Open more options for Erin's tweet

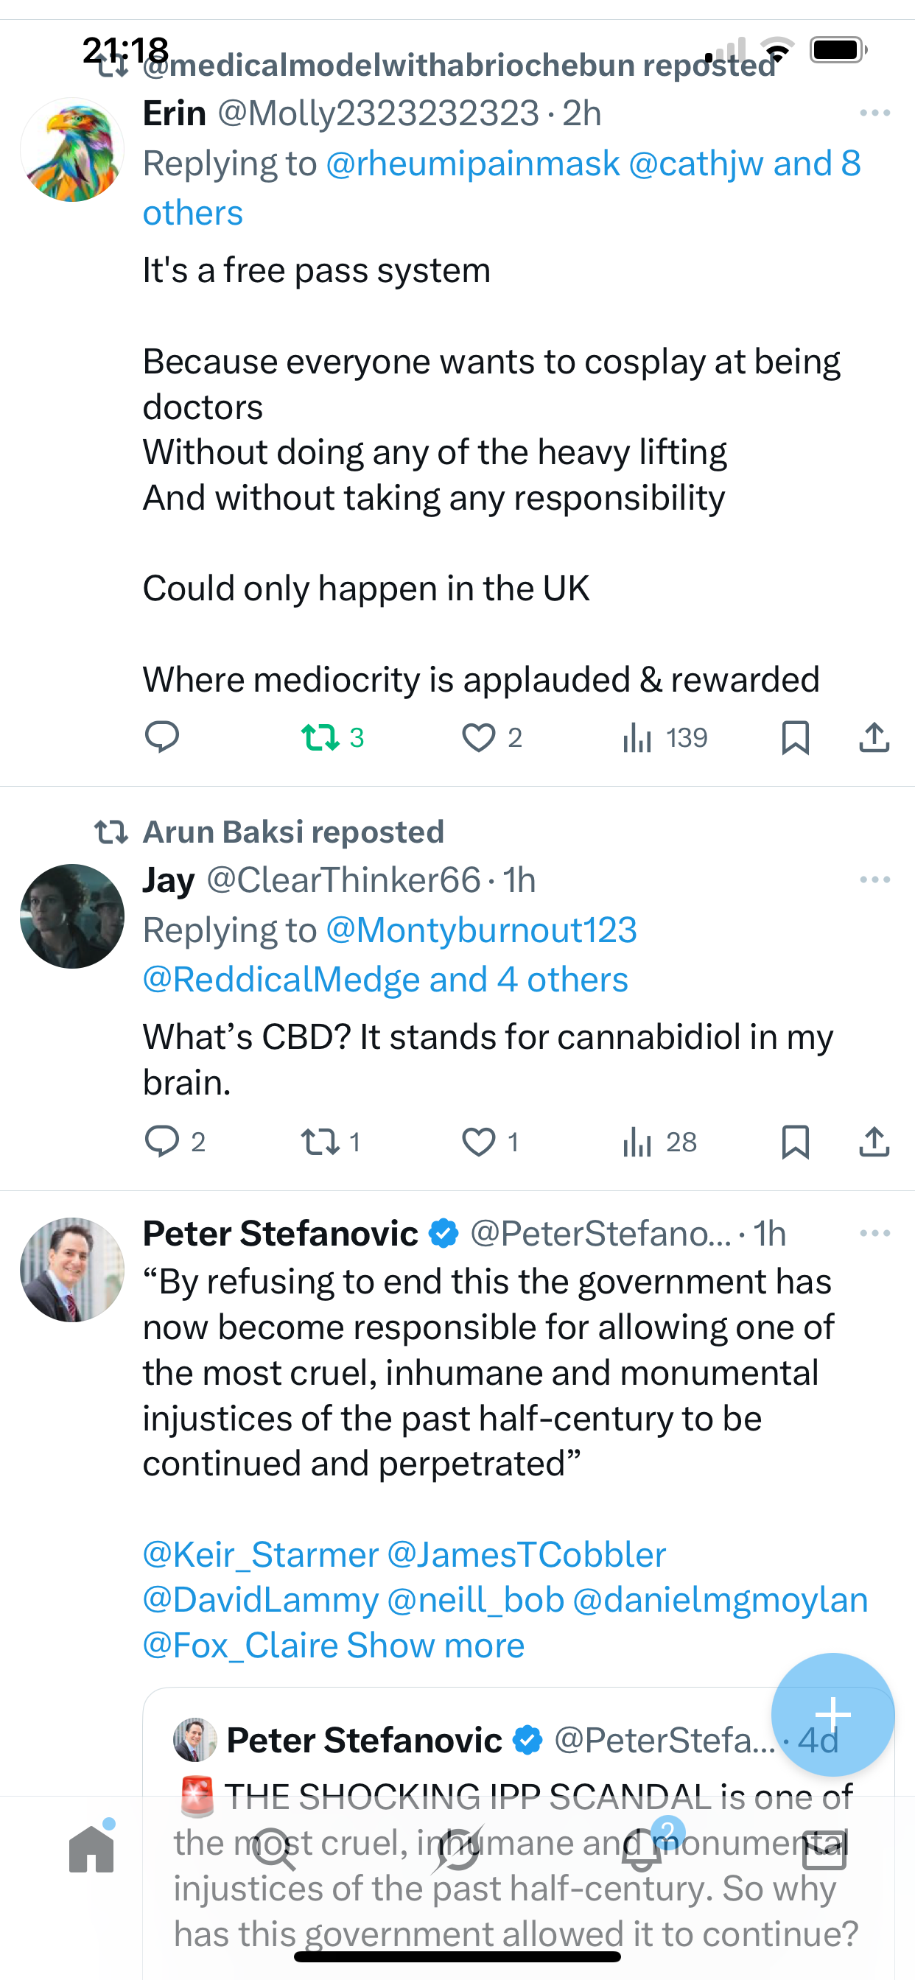click(x=874, y=113)
